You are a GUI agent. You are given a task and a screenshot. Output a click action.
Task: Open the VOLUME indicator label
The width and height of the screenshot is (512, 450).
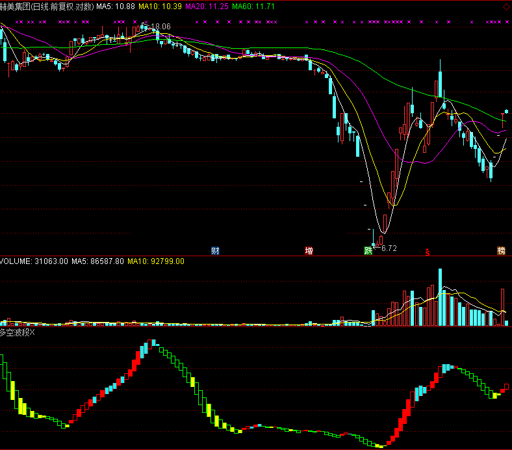(x=34, y=261)
